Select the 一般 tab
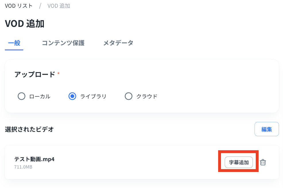 (14, 43)
